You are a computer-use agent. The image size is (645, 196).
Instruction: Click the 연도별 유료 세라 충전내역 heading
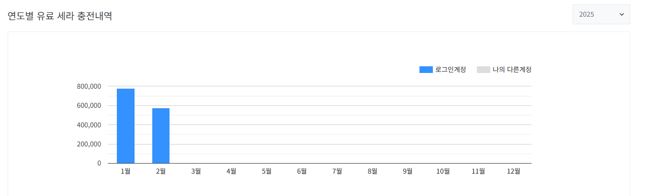(x=60, y=16)
